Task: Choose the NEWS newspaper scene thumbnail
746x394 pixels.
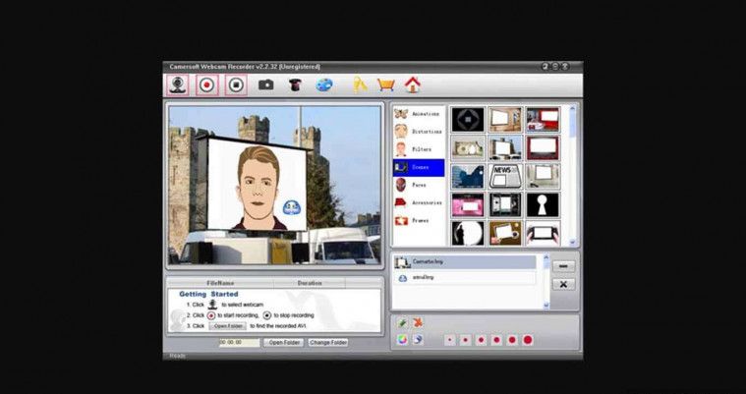Action: click(505, 177)
